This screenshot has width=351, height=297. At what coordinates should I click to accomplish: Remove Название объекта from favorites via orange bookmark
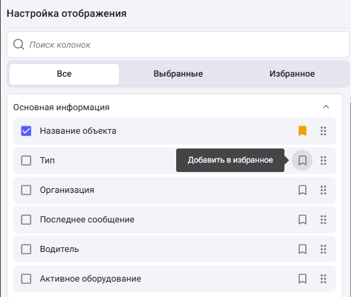pyautogui.click(x=303, y=131)
